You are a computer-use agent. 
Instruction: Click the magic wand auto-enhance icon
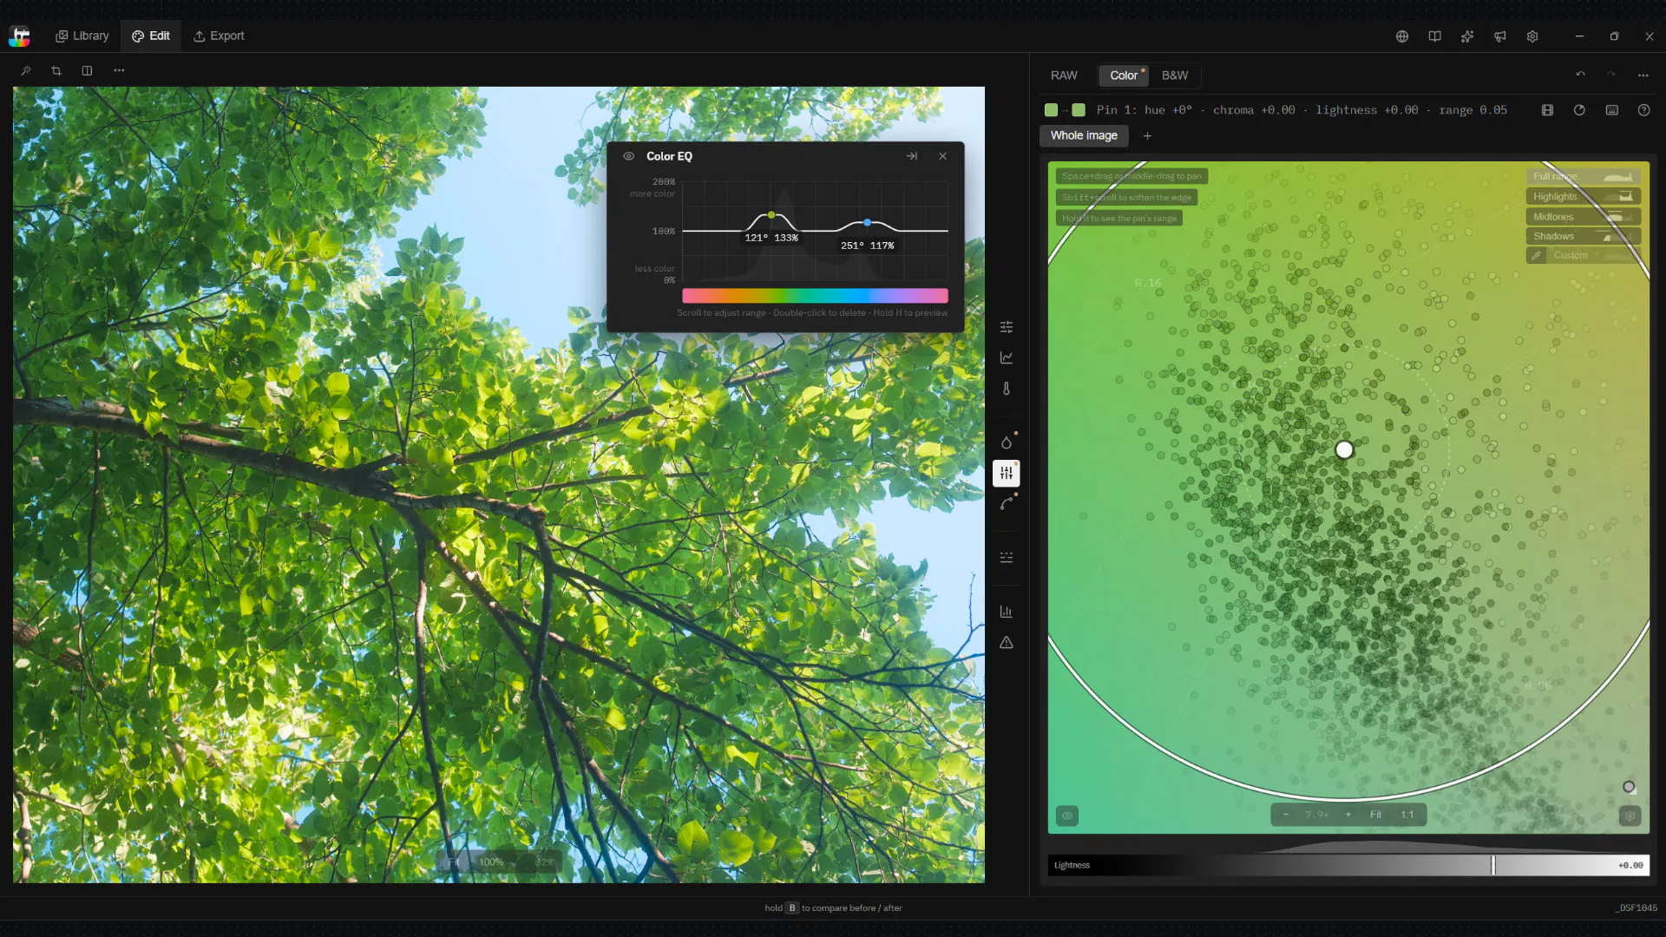(26, 70)
